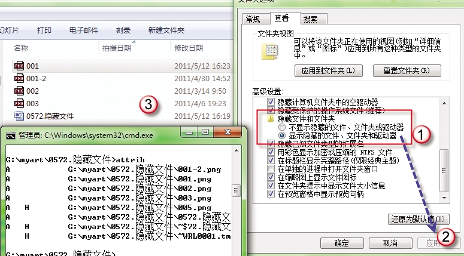Click the 取消 button
The image size is (464, 256).
390,243
